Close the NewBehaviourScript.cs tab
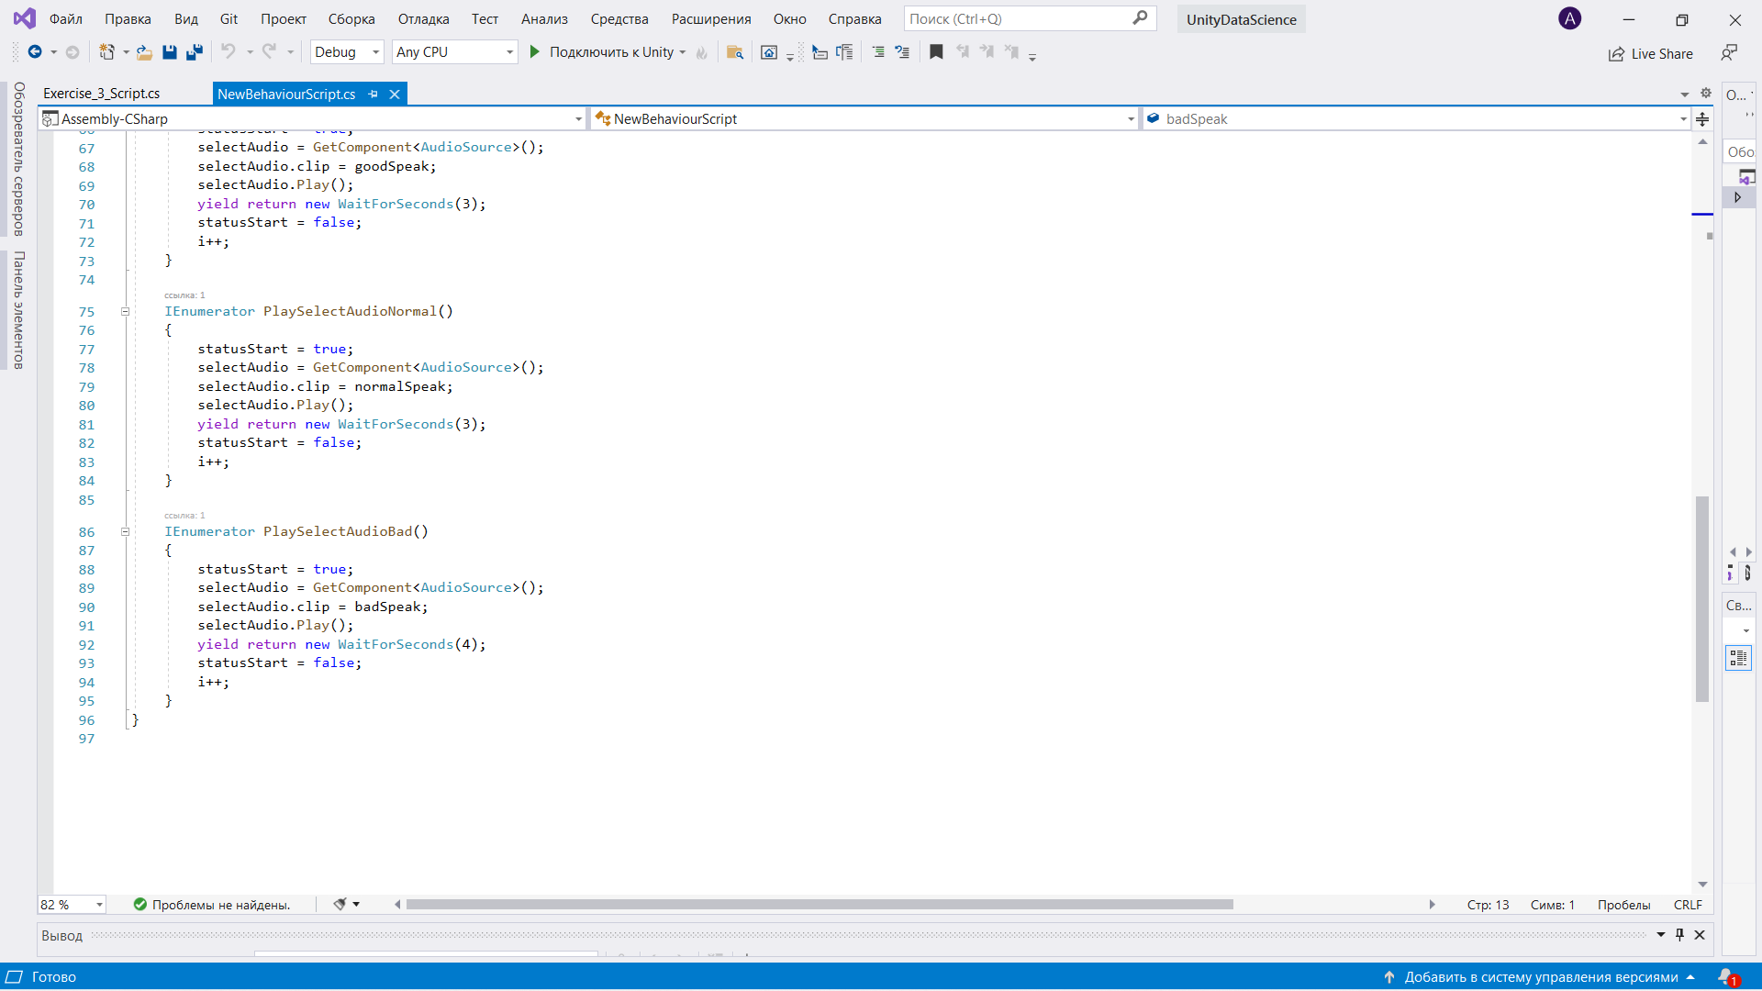1762x991 pixels. click(395, 94)
